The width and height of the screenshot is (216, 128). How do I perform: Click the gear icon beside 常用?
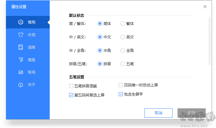tap(21, 22)
